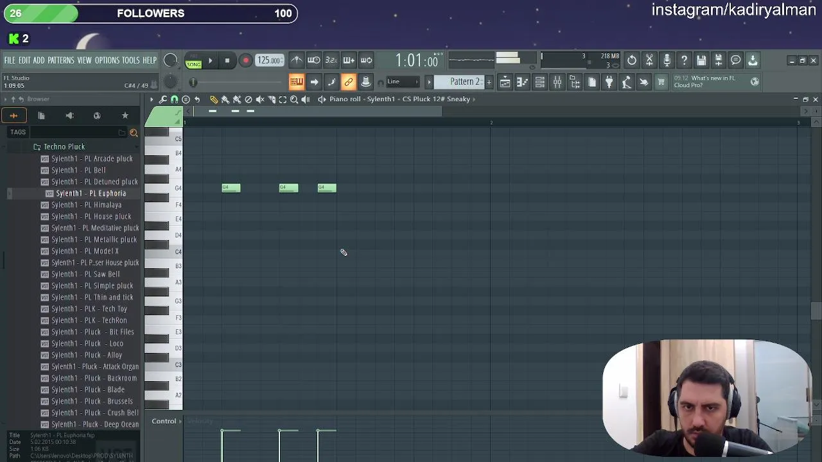Image resolution: width=822 pixels, height=462 pixels.
Task: Toggle the browser view icon in toolbar
Action: point(574,82)
